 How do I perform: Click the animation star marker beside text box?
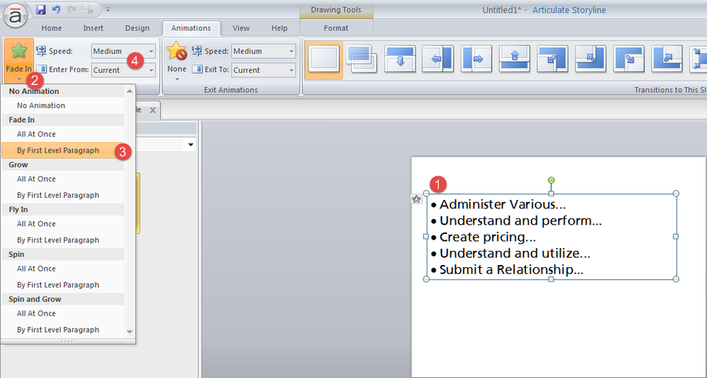pos(417,200)
